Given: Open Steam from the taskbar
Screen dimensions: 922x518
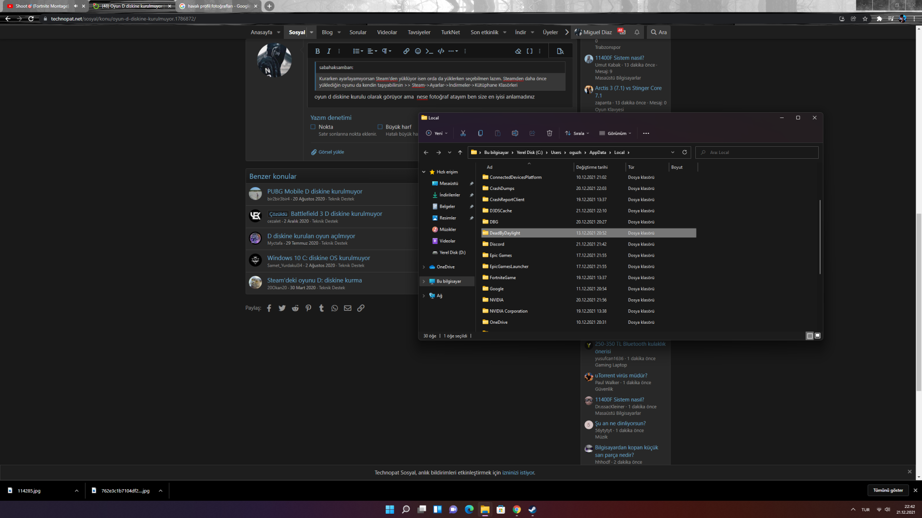Looking at the screenshot, I should [x=532, y=509].
